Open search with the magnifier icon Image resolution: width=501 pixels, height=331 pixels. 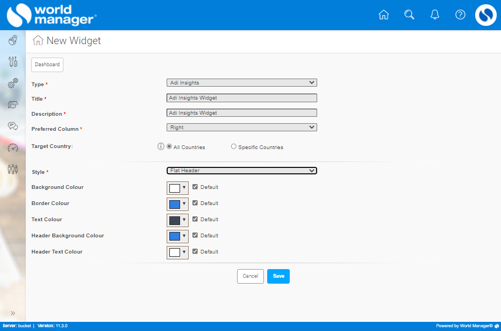pos(409,15)
